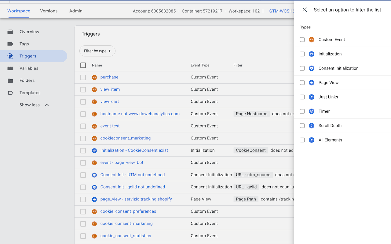Click the orange icon beside purchase trigger
Viewport: 391px width, 244px height.
pos(94,77)
